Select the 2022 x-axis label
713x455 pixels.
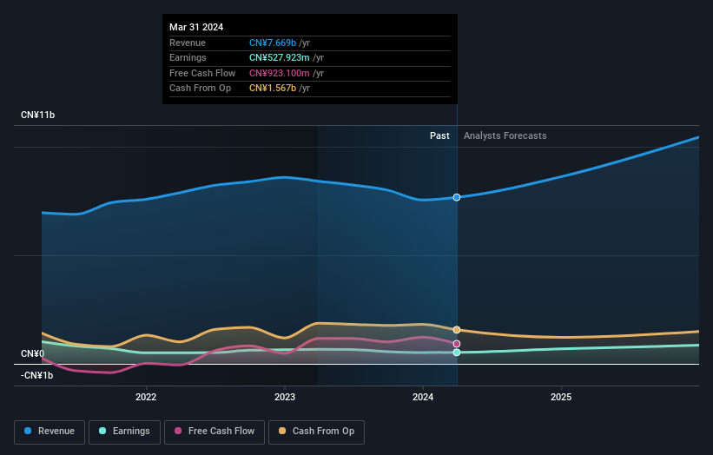[x=146, y=398]
